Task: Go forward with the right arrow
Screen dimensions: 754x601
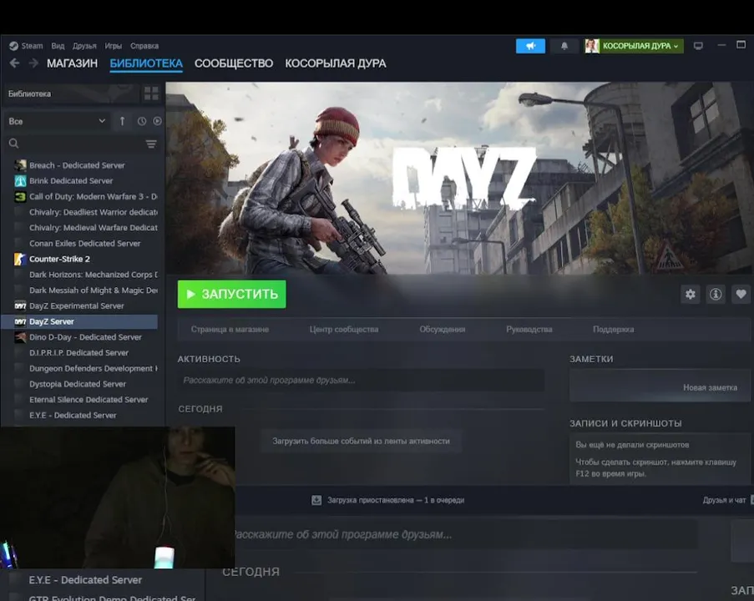Action: click(x=33, y=63)
